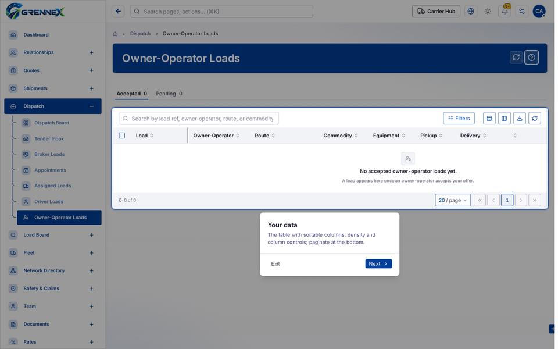Go to the next page arrow
558x349 pixels.
[x=521, y=200]
